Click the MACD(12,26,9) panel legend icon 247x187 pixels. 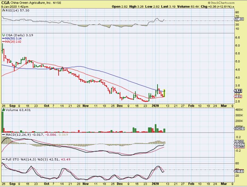[3, 135]
